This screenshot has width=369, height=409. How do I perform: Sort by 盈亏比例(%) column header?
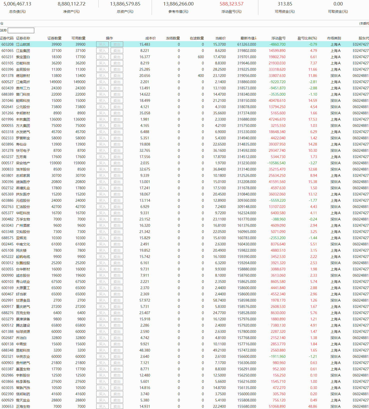coord(307,38)
